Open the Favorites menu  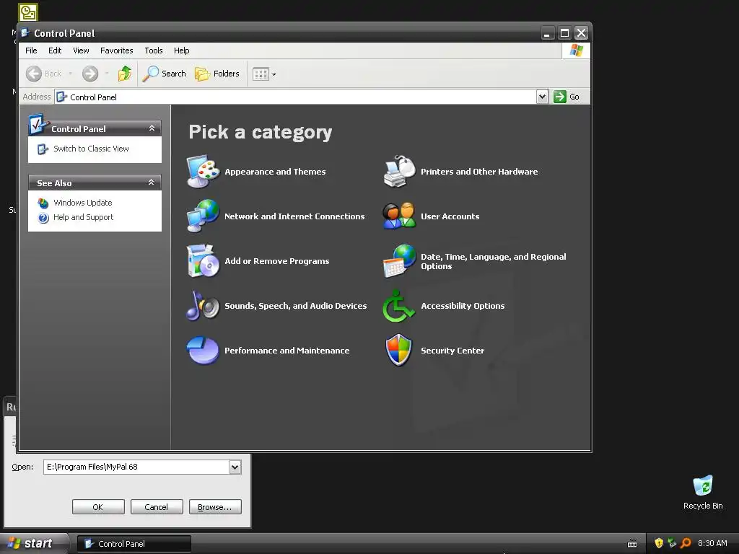tap(116, 50)
